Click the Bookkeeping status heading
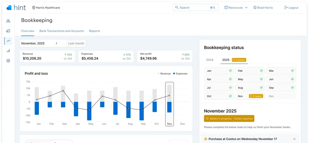 (224, 48)
